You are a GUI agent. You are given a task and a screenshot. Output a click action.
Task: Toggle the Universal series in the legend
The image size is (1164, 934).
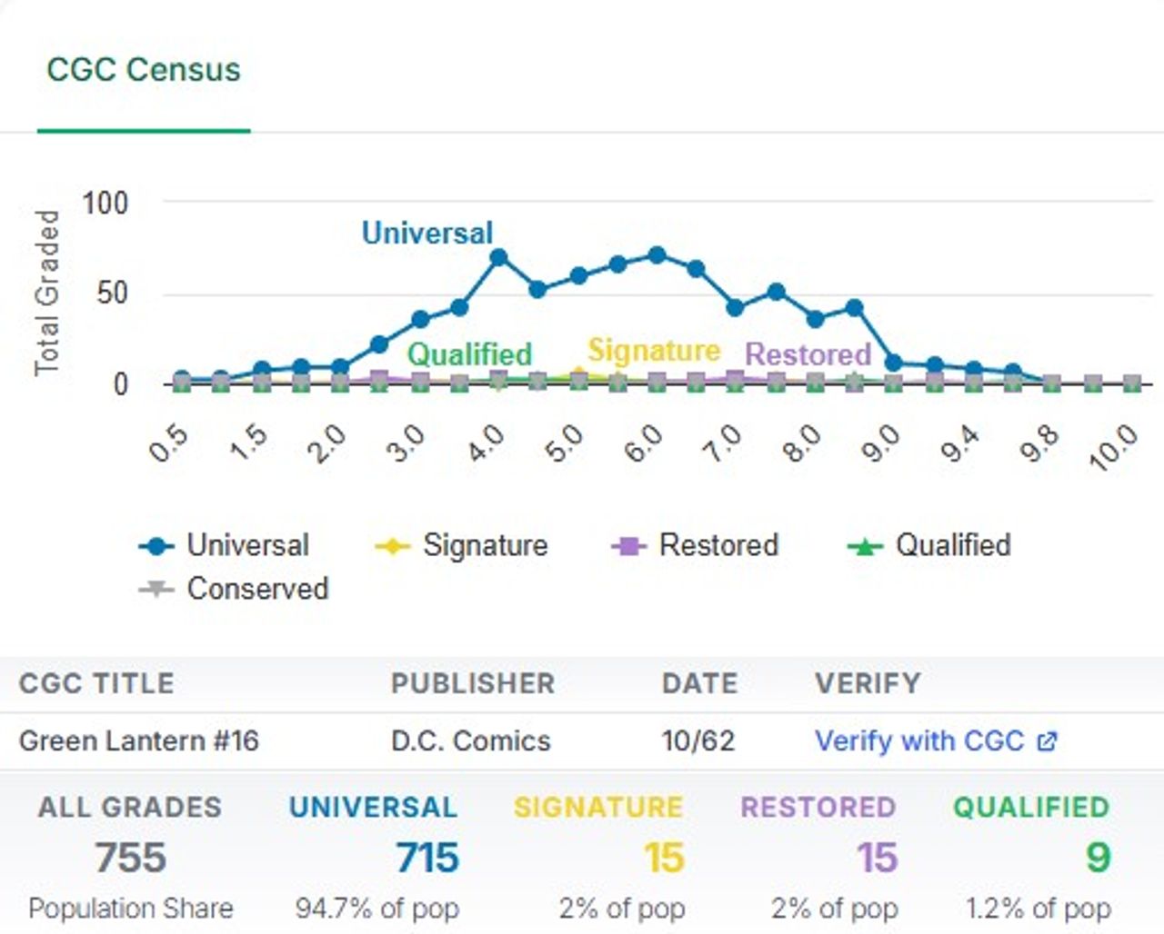[225, 545]
